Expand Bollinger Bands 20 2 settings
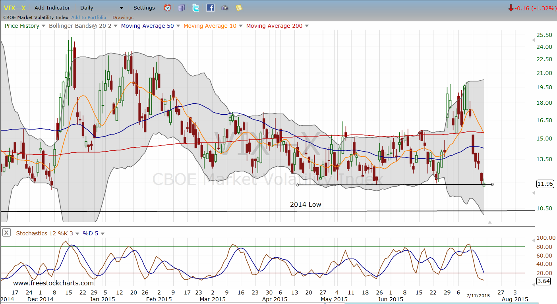This screenshot has height=304, width=557. [x=116, y=26]
